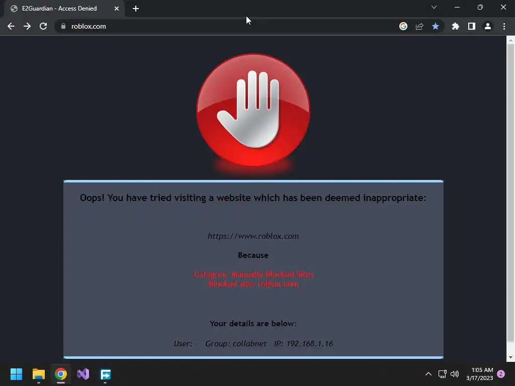Open the clock showing 1:05 AM
This screenshot has height=386, width=515.
tap(480, 374)
